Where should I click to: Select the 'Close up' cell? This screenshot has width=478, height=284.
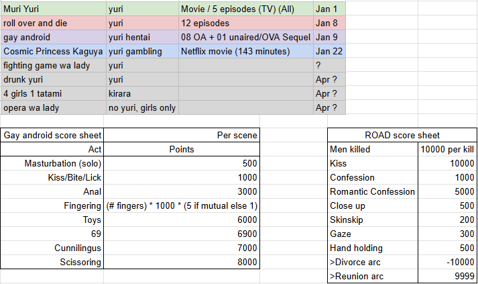click(373, 205)
